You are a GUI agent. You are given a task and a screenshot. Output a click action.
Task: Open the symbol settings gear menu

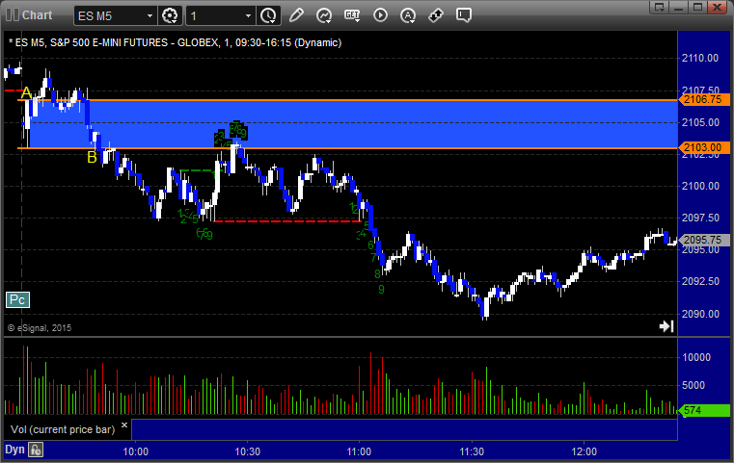(170, 15)
